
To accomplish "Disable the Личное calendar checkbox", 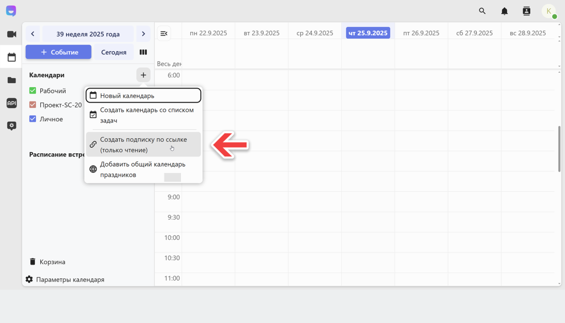I will coord(33,119).
